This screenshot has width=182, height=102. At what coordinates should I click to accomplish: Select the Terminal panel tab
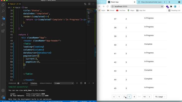tap(34, 83)
